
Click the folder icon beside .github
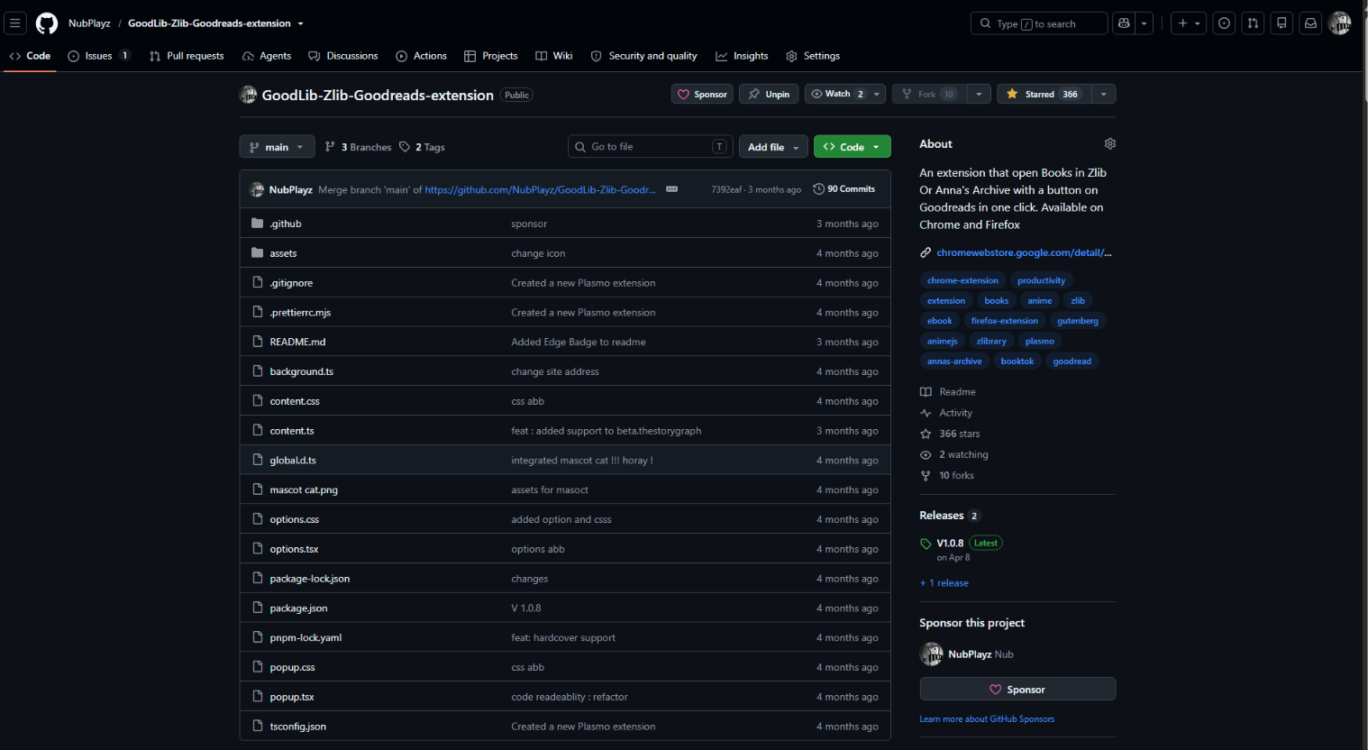pyautogui.click(x=258, y=224)
